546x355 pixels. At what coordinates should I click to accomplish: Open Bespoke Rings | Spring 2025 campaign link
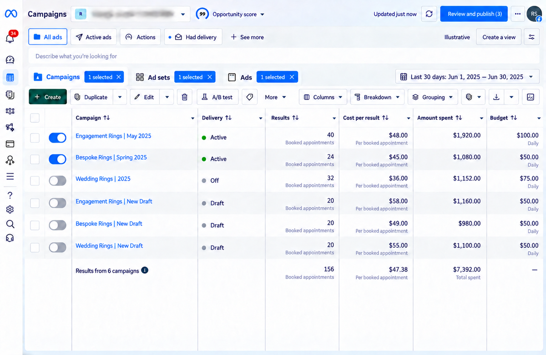(x=111, y=157)
